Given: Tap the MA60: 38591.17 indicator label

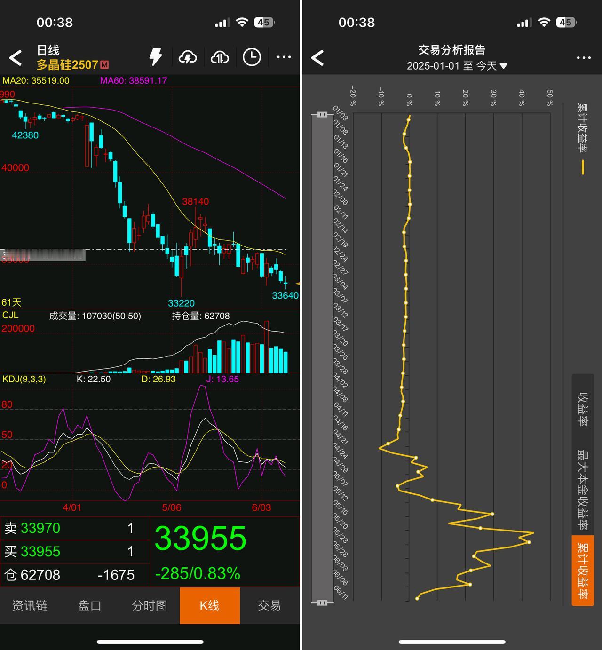Looking at the screenshot, I should coord(134,80).
